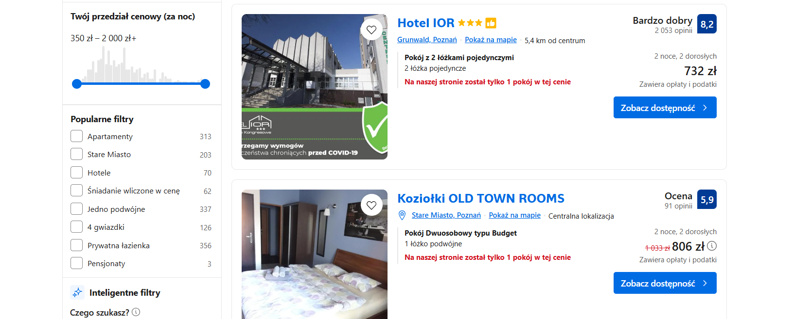Click Zobacz dostępność for Koziołki rooms

click(665, 283)
